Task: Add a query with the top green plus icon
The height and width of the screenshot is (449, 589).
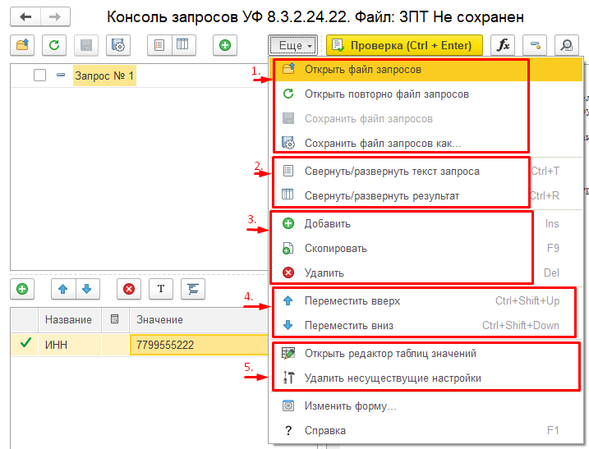Action: tap(225, 45)
